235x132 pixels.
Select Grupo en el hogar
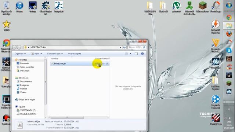26,99
